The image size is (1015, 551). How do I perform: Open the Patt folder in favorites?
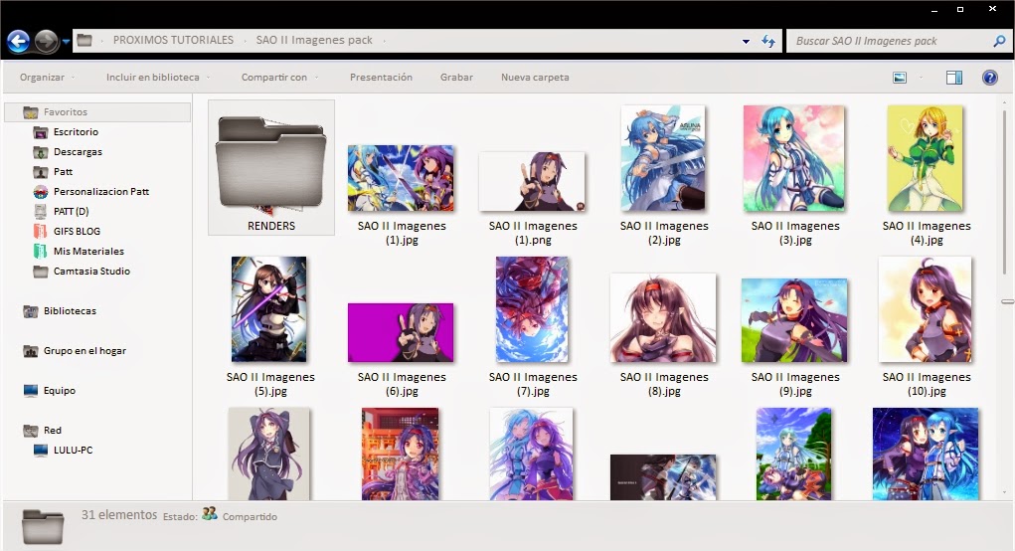tap(63, 172)
